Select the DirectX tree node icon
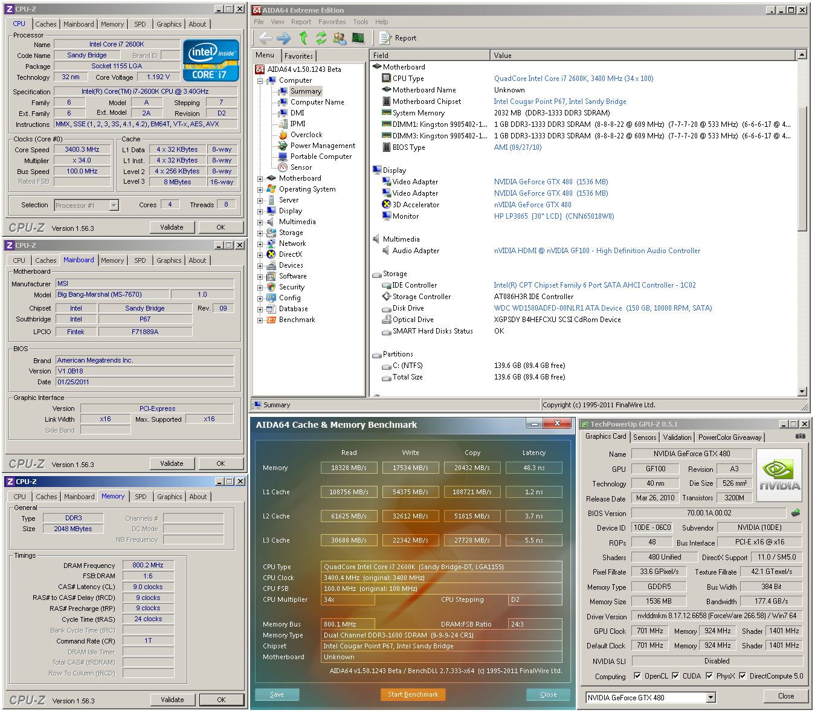815x713 pixels. point(271,254)
